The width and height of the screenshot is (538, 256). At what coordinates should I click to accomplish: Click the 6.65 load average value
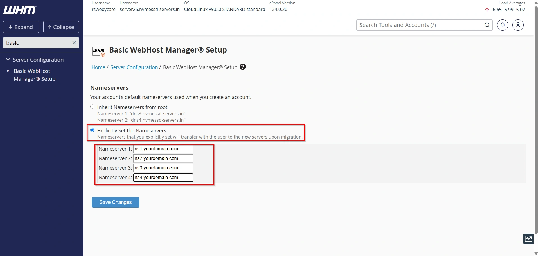(497, 10)
